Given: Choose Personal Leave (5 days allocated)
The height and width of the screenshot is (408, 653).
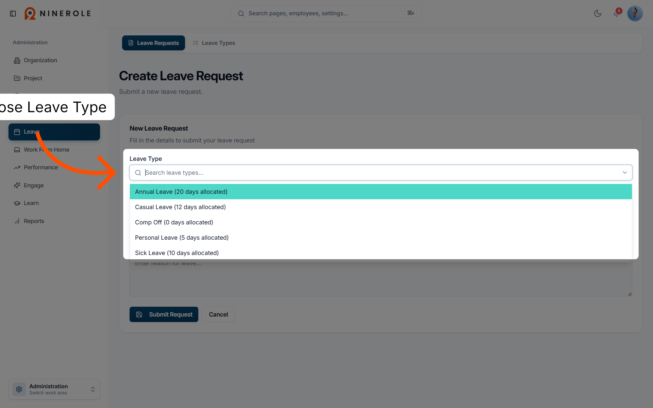Looking at the screenshot, I should click(x=381, y=238).
